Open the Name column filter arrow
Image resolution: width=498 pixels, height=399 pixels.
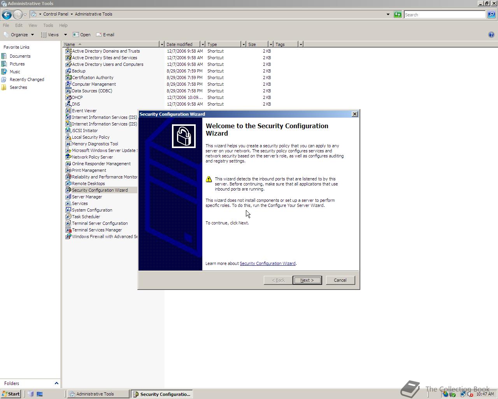(x=162, y=44)
